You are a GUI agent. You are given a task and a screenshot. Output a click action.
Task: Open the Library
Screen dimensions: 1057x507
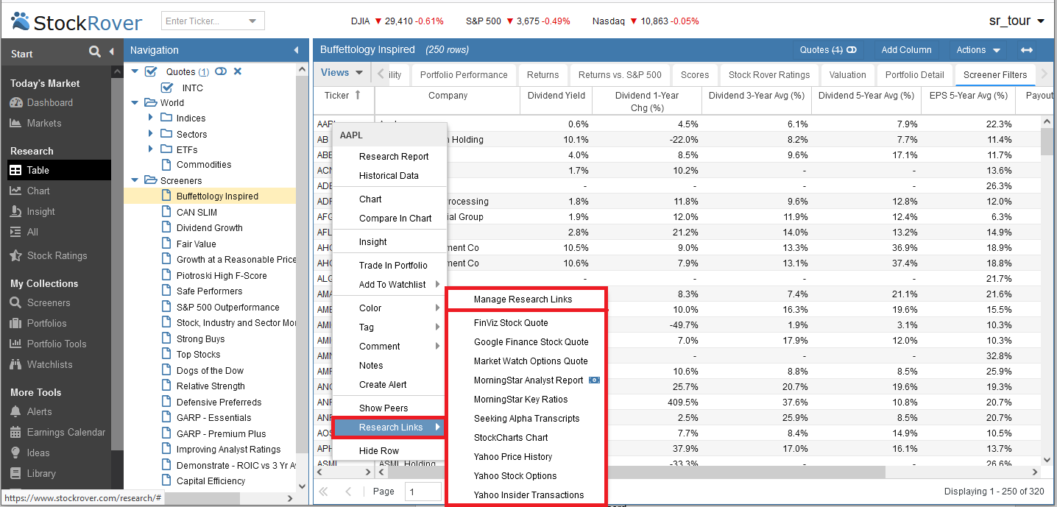coord(41,473)
